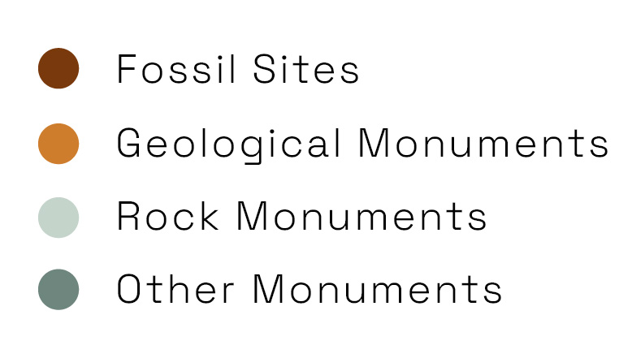This screenshot has height=358, width=619.
Task: Click Monuments in the Other row
Action: [377, 289]
